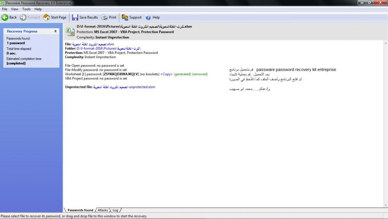Click 'File-Open password: no password is set' line
The image size is (388, 219).
(95, 66)
